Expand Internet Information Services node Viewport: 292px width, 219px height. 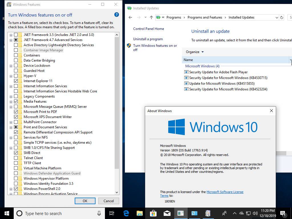[x=11, y=86]
